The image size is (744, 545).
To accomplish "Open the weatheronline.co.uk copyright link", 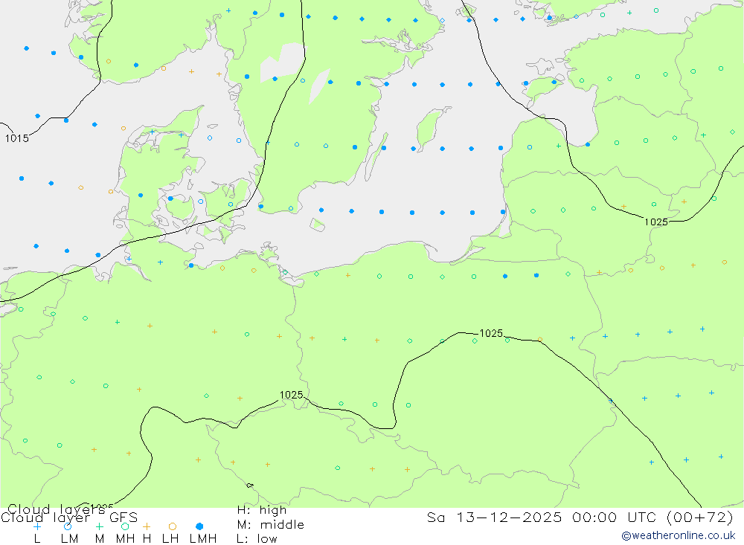I will 679,535.
